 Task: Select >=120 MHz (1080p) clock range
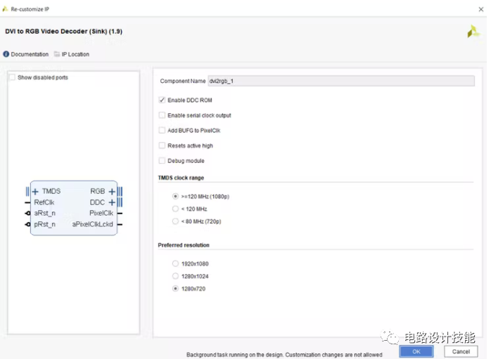(x=175, y=197)
